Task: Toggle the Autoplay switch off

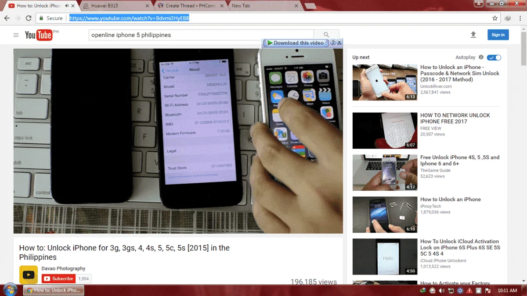Action: click(x=494, y=57)
